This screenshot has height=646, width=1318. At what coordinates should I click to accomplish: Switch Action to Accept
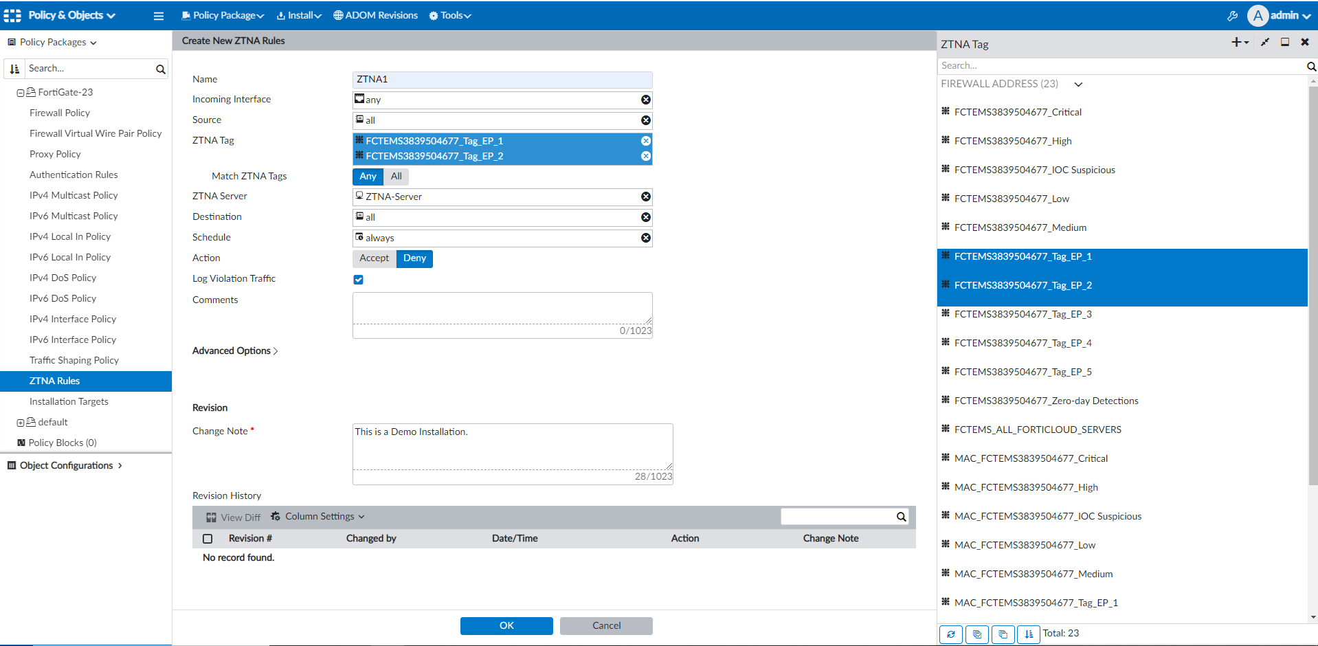coord(374,258)
